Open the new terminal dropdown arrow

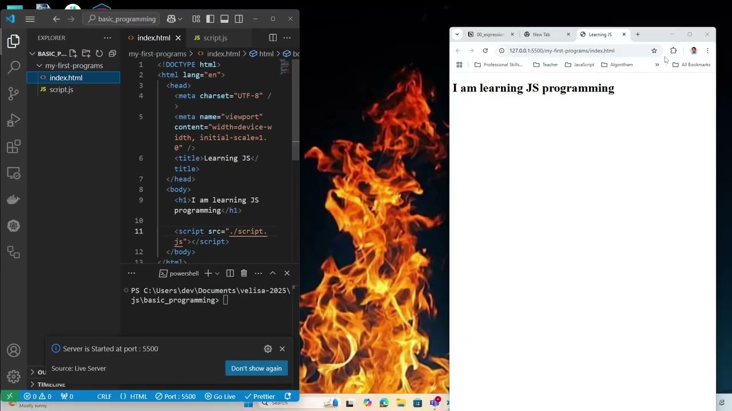click(x=217, y=273)
